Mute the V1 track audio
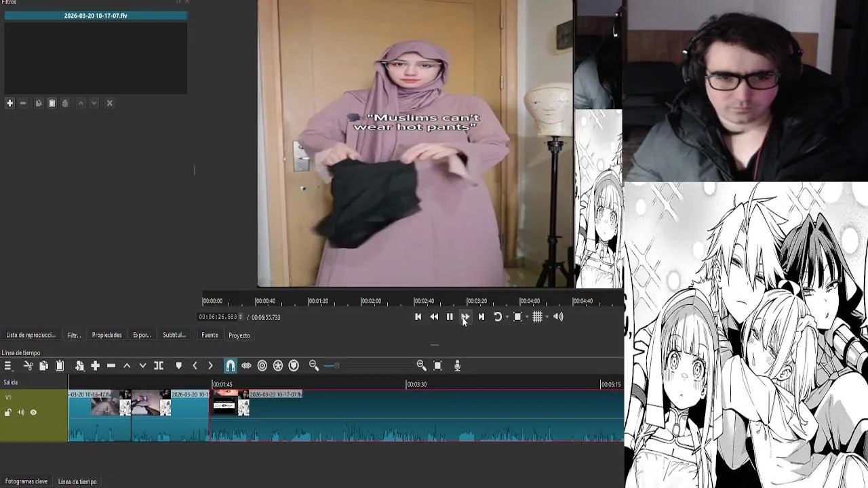This screenshot has height=488, width=868. point(20,412)
